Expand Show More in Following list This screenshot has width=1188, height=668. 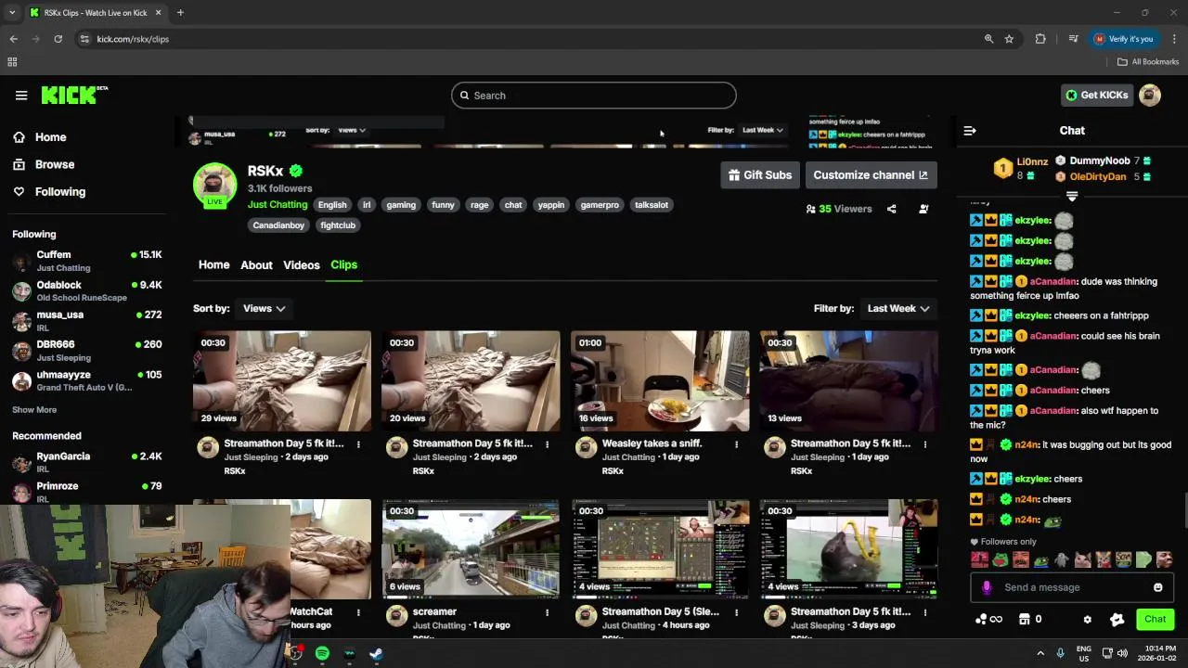(x=34, y=409)
